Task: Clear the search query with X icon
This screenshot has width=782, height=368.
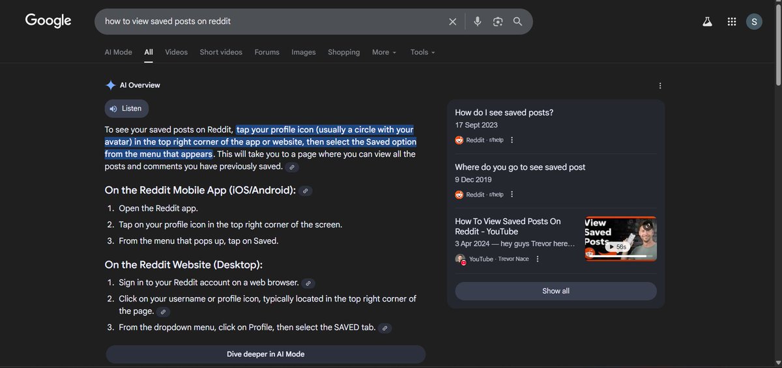Action: (x=453, y=21)
